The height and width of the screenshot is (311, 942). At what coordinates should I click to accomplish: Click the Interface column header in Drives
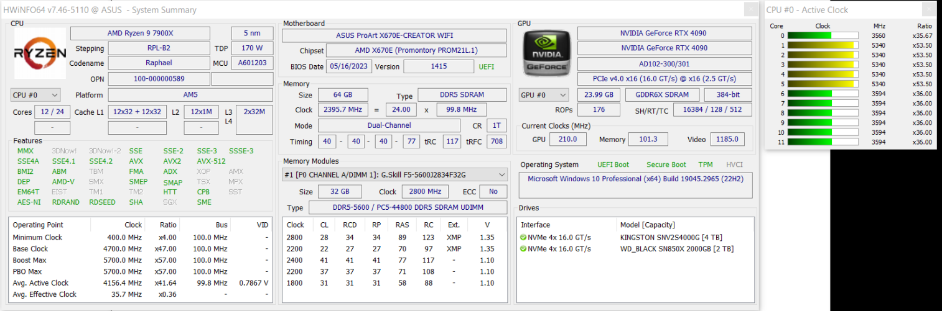pyautogui.click(x=535, y=225)
